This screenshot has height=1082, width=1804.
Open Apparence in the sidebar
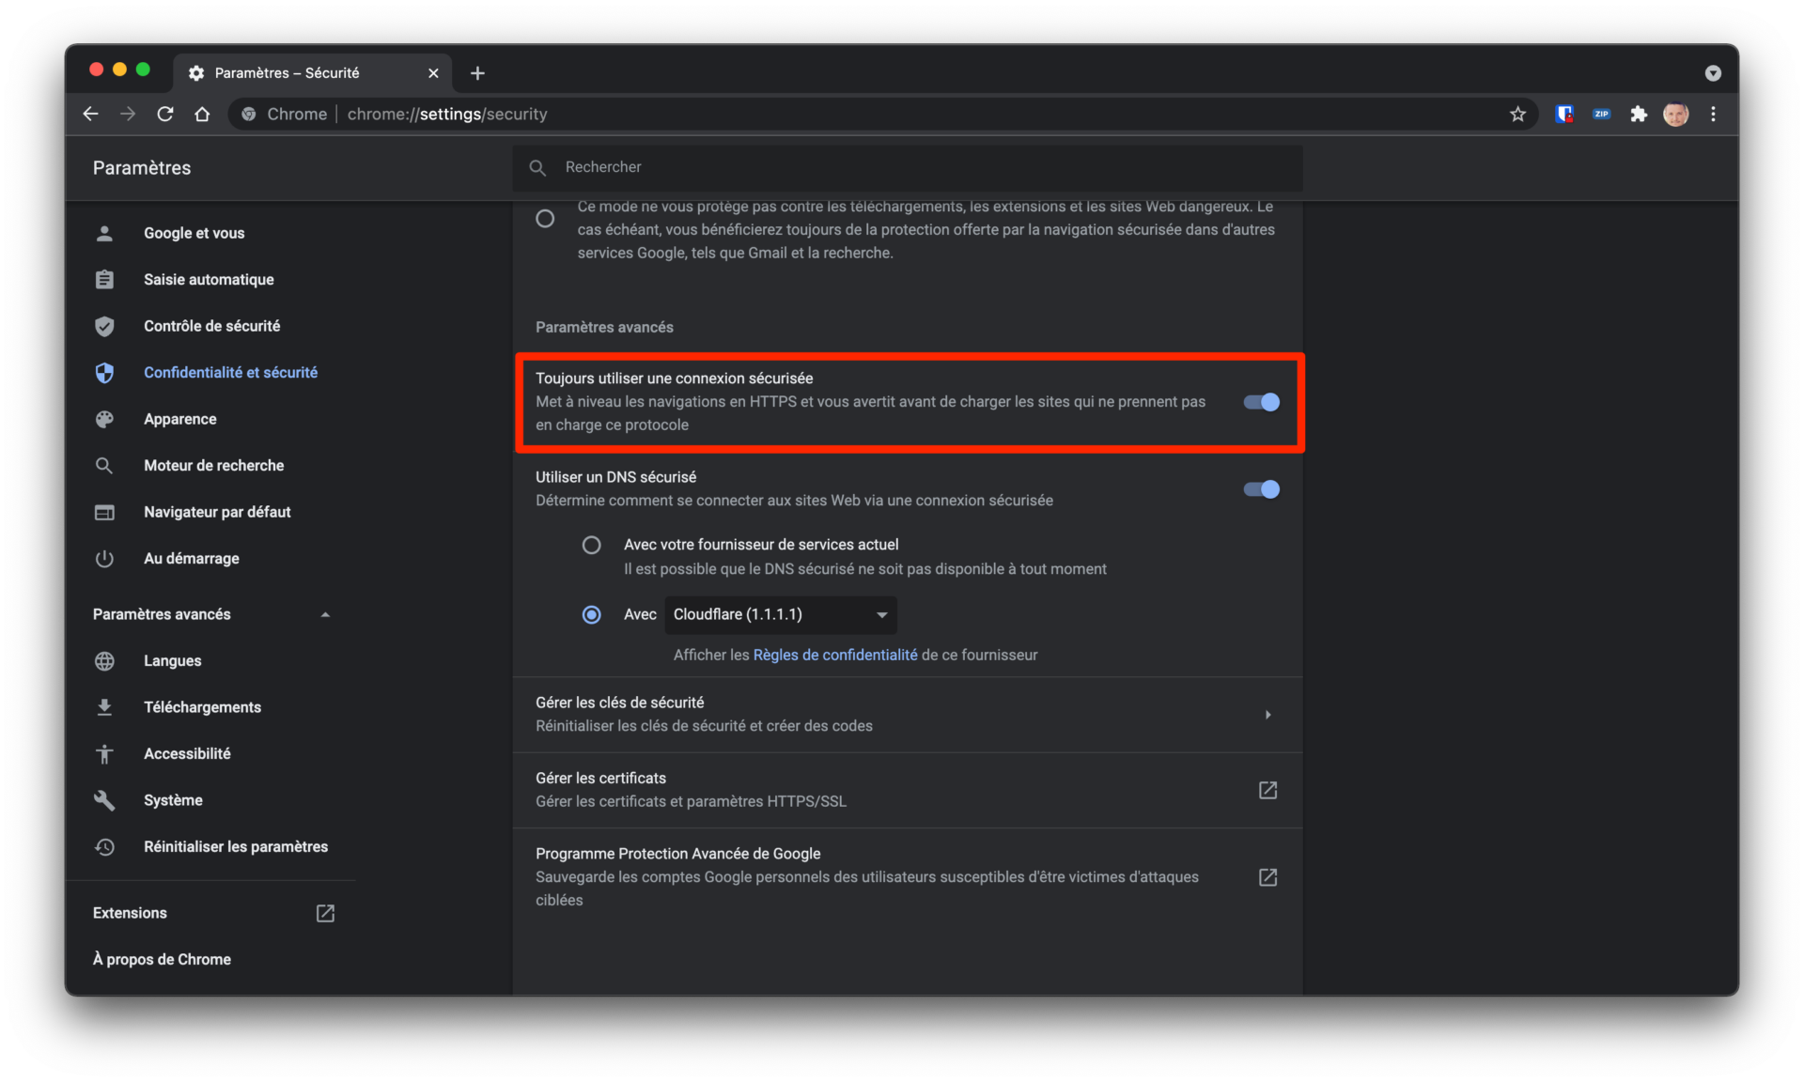point(179,419)
